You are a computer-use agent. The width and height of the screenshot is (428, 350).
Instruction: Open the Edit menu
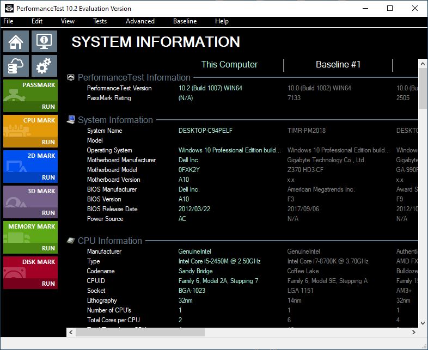click(x=37, y=21)
